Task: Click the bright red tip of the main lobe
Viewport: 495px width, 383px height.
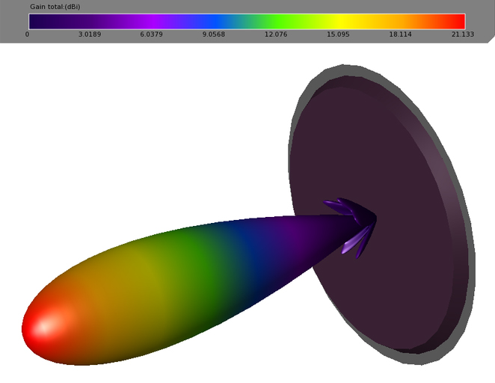Action: click(x=46, y=327)
